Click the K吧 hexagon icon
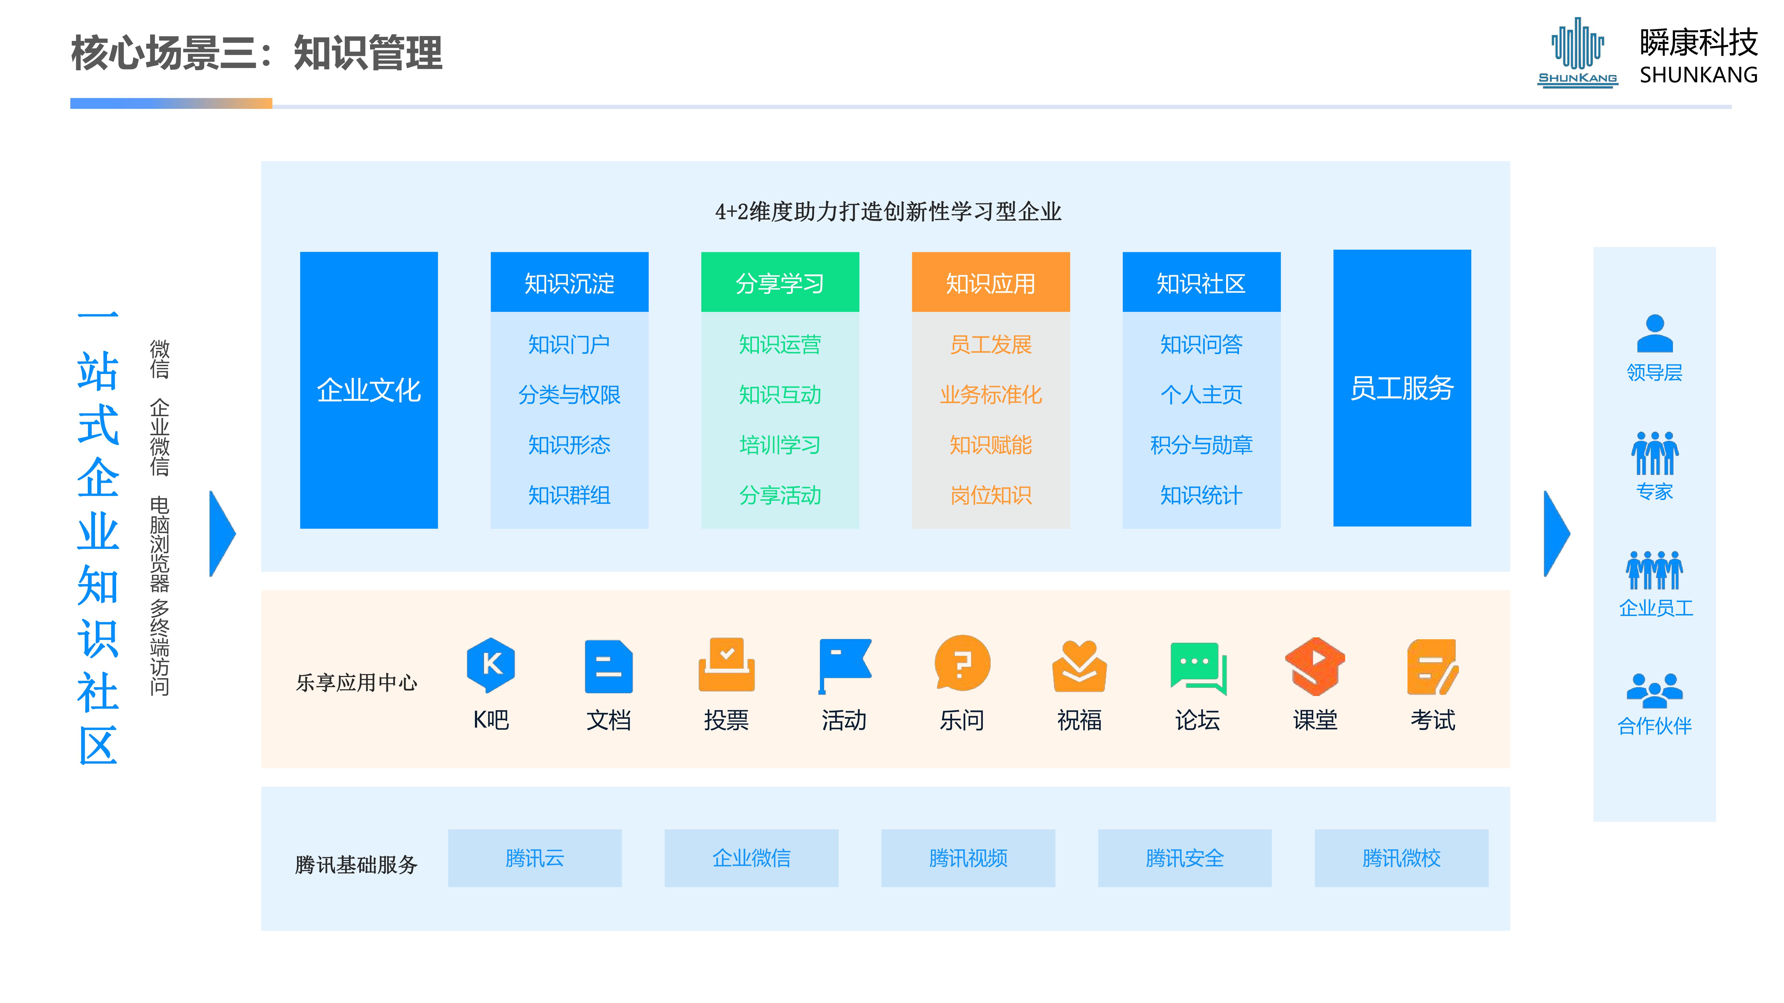This screenshot has height=1003, width=1784. (490, 665)
